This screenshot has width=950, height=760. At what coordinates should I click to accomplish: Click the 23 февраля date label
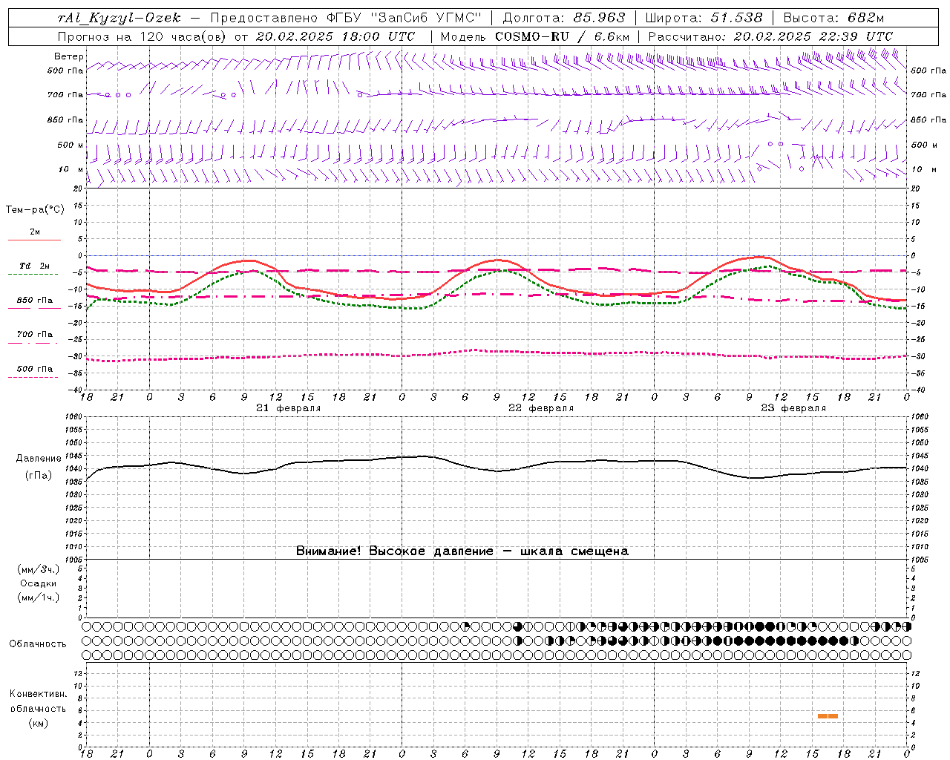point(793,408)
